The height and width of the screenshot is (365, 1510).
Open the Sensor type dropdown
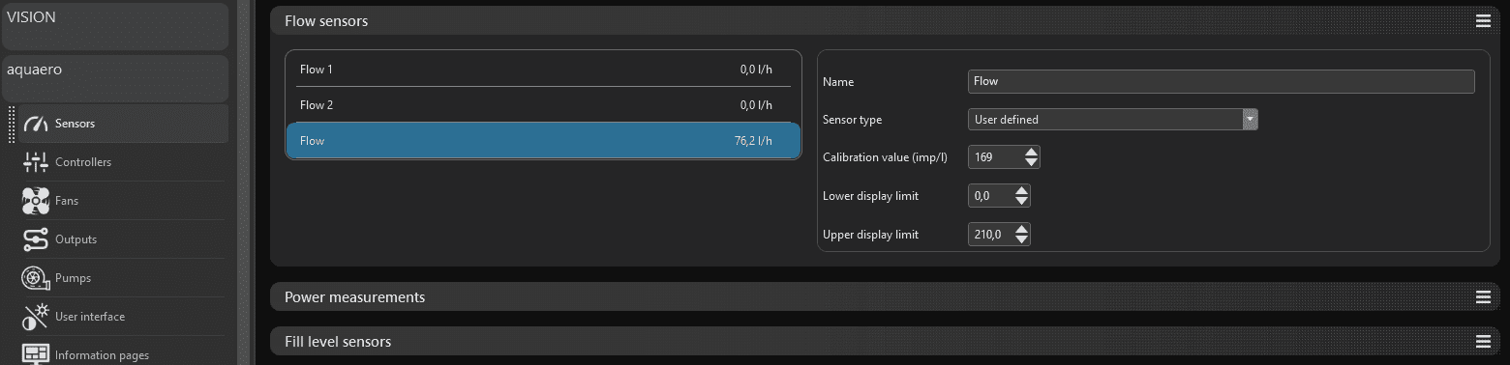(x=1112, y=120)
